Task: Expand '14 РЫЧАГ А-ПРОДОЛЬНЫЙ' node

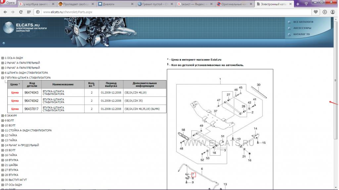Action: (x=3, y=145)
